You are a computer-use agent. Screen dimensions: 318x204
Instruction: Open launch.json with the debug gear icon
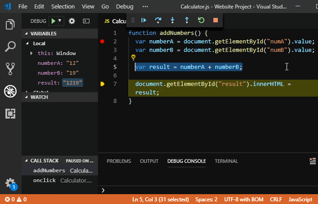[x=72, y=21]
